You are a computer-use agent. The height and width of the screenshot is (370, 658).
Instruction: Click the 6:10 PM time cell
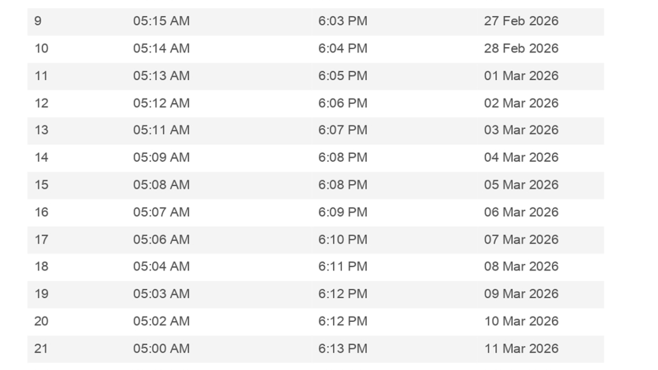click(343, 240)
